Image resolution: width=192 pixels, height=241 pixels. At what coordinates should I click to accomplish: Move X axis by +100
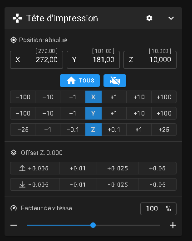(164, 97)
